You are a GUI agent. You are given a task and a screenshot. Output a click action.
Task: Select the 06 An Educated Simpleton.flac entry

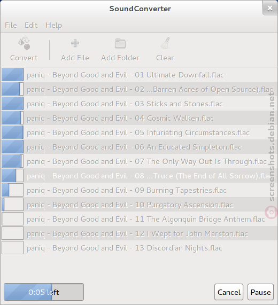139,147
